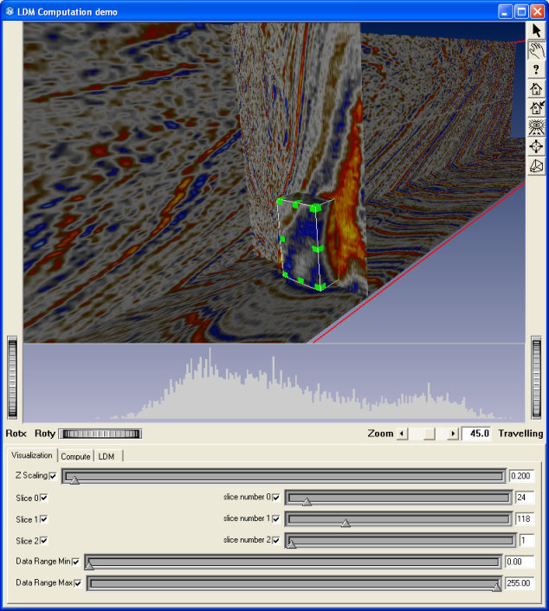Image resolution: width=549 pixels, height=611 pixels.
Task: Click the Data Range Max value field
Action: pos(519,583)
